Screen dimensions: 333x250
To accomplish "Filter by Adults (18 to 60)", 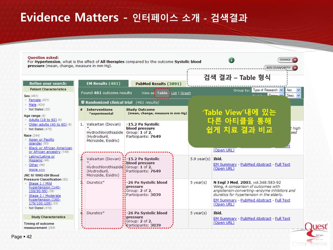I will 43,120.
